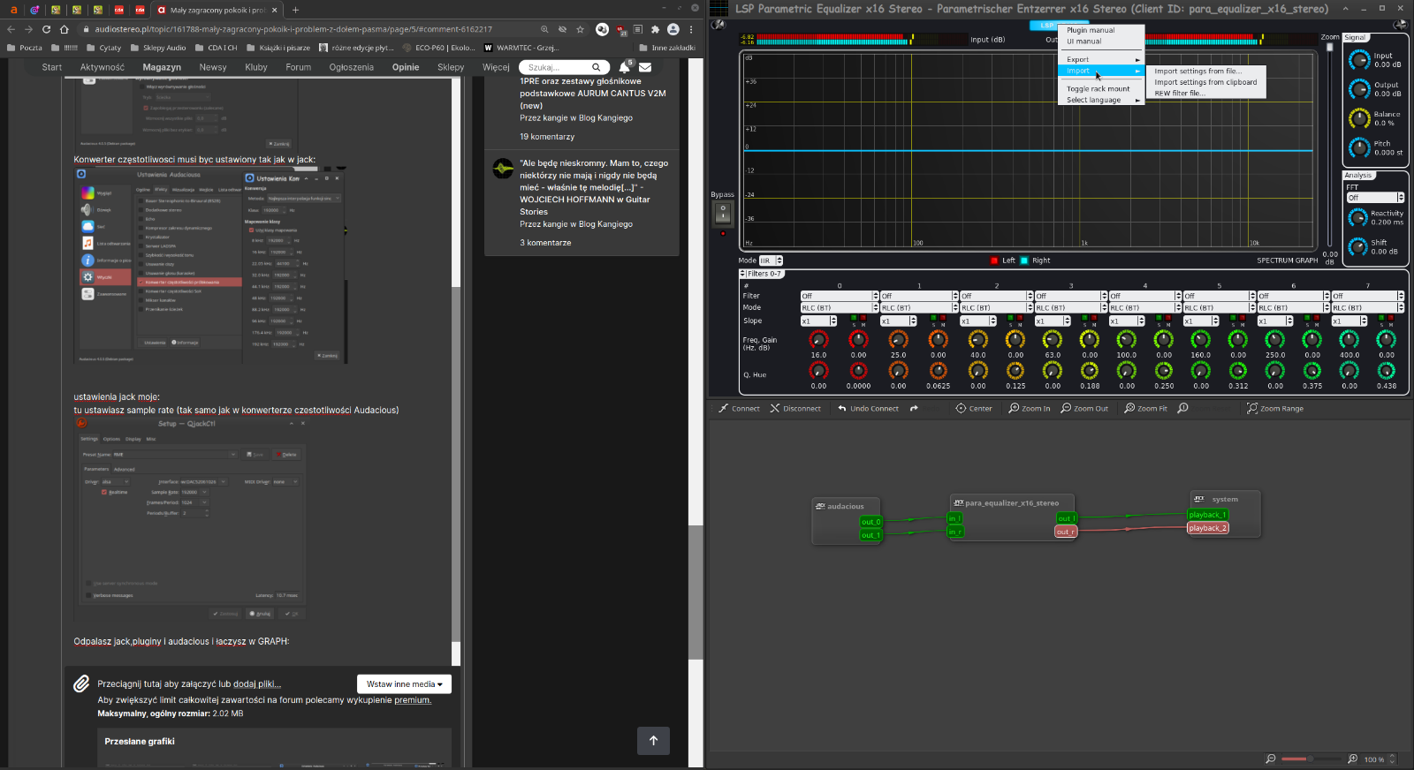Click the Zoom vertical slider handle
Image resolution: width=1414 pixels, height=770 pixels.
1330,48
